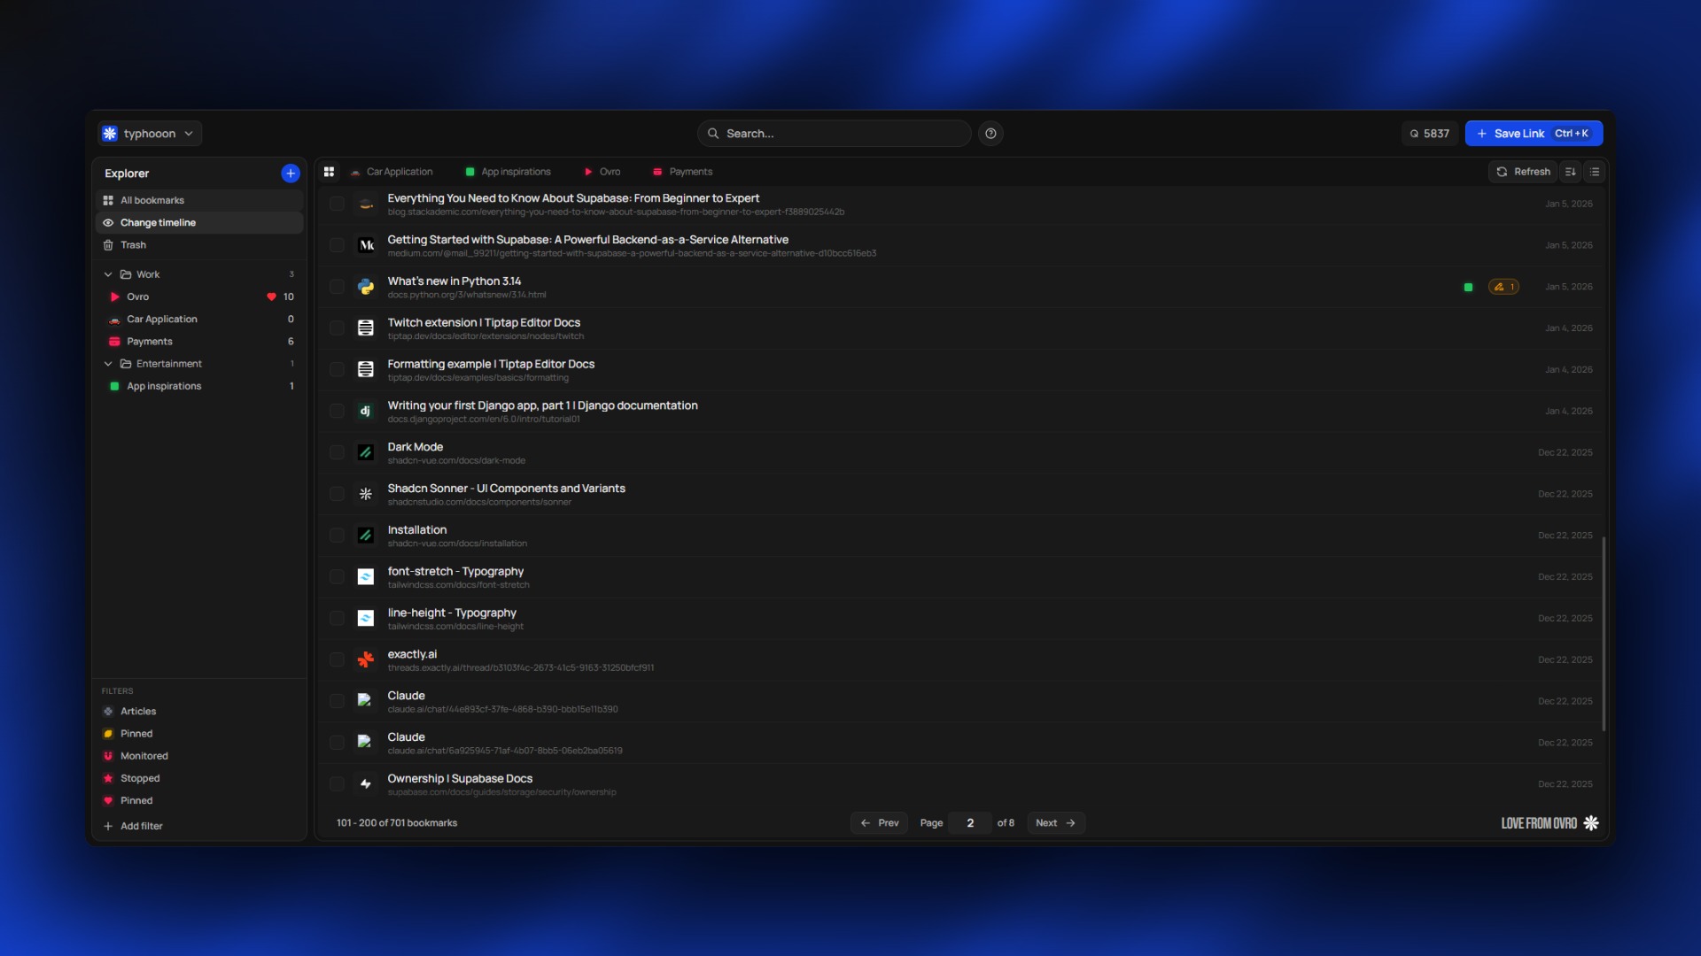The image size is (1701, 956).
Task: Tick the Shadcn Sonner bookmark checkbox
Action: click(337, 494)
